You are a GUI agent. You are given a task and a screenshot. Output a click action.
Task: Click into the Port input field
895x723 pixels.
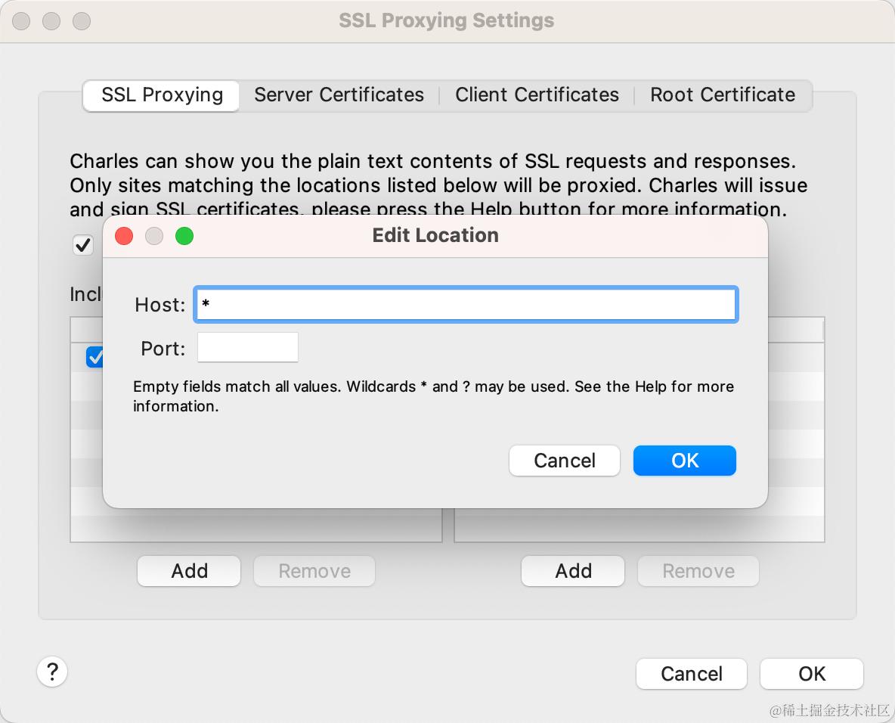(x=248, y=347)
